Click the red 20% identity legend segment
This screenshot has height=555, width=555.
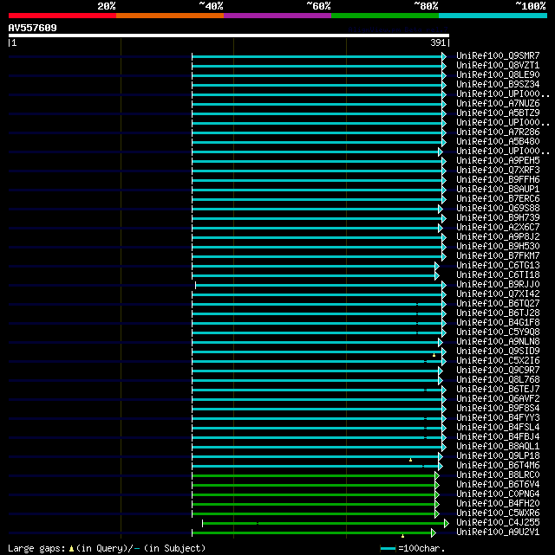coord(62,16)
